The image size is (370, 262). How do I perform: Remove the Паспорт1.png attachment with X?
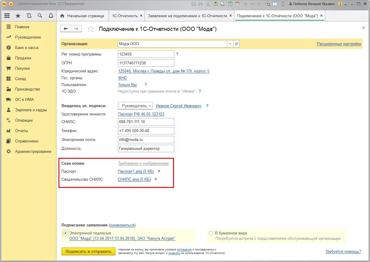159,171
